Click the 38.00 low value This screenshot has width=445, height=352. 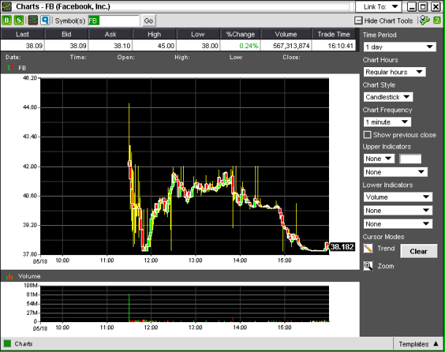coord(209,46)
